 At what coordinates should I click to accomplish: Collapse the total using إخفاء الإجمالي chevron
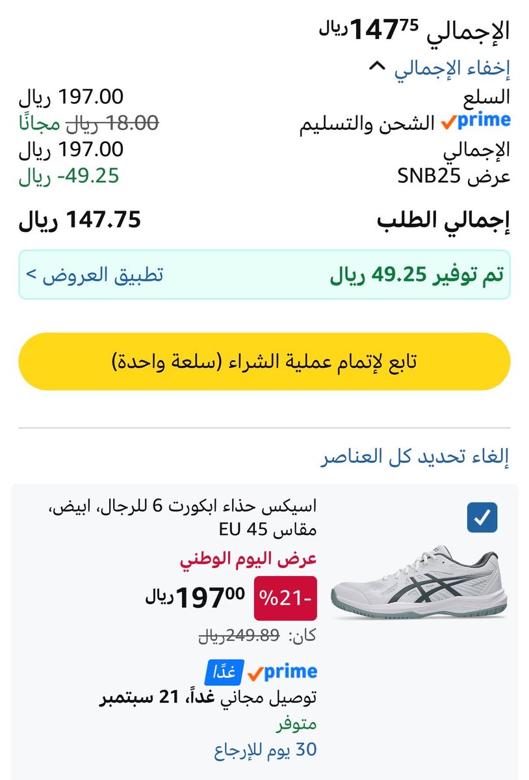(x=378, y=67)
